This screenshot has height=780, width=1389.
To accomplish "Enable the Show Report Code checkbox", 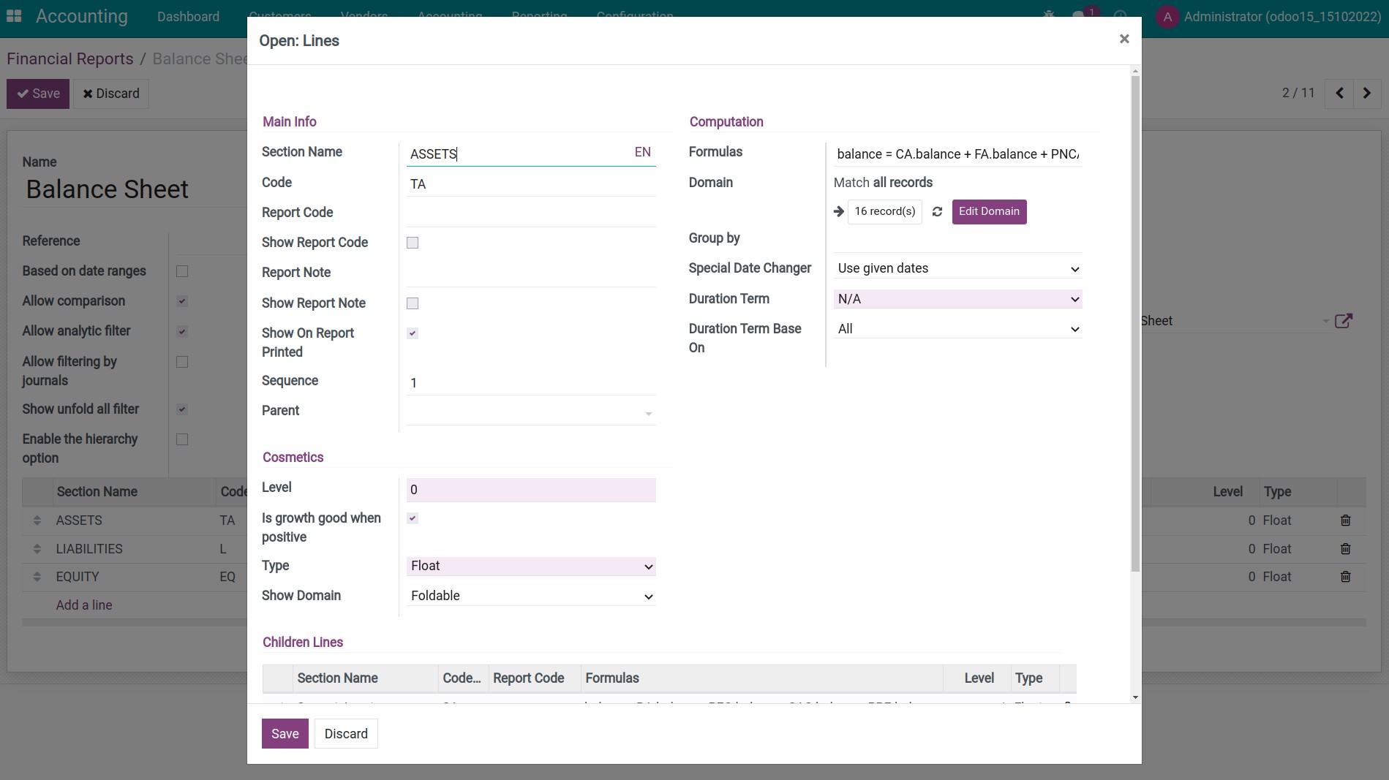I will click(413, 242).
